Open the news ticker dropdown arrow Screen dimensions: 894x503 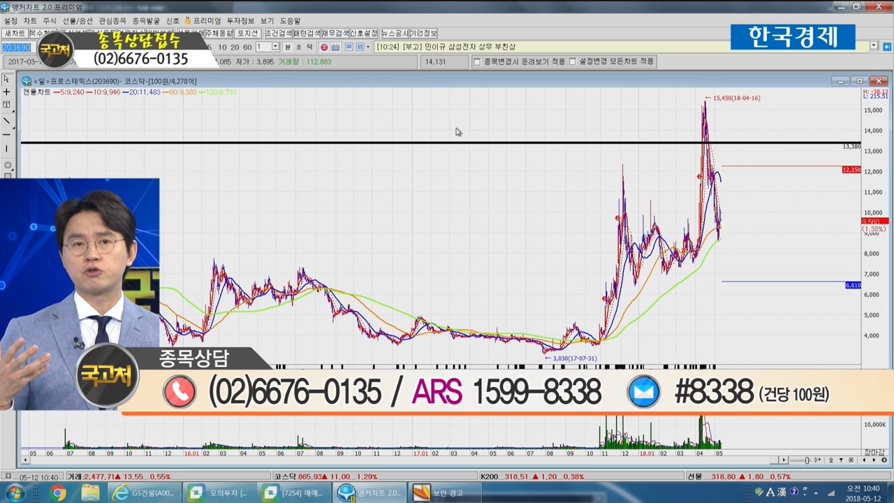[x=873, y=46]
